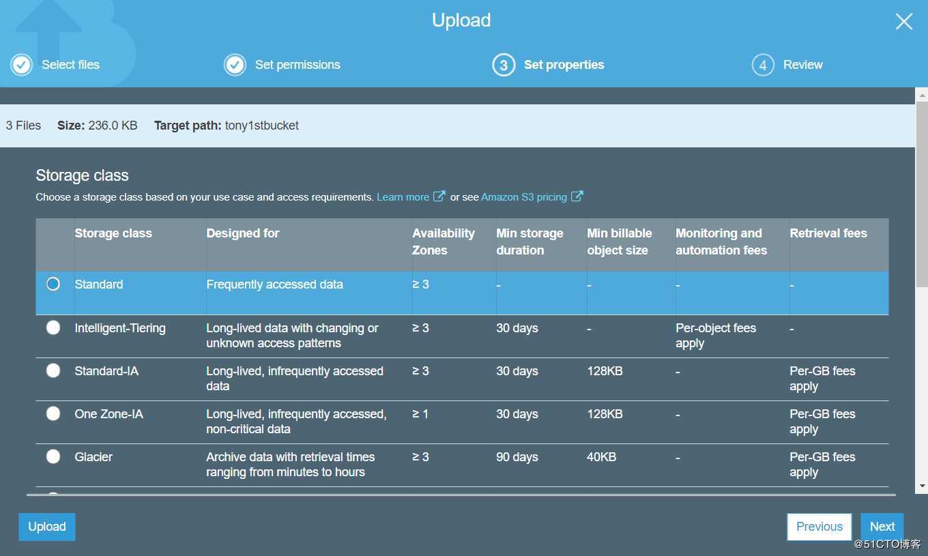
Task: Click the 3 Files text
Action: pos(23,126)
